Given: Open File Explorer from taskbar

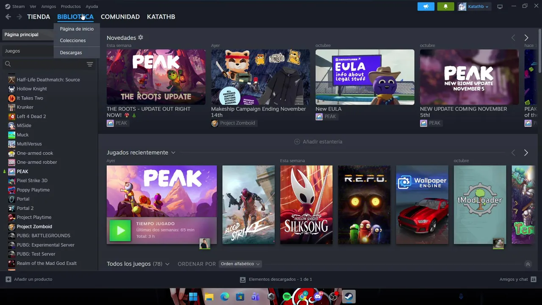Looking at the screenshot, I should [x=209, y=297].
